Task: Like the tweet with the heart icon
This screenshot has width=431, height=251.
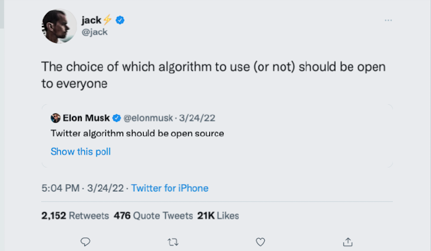Action: click(x=260, y=242)
